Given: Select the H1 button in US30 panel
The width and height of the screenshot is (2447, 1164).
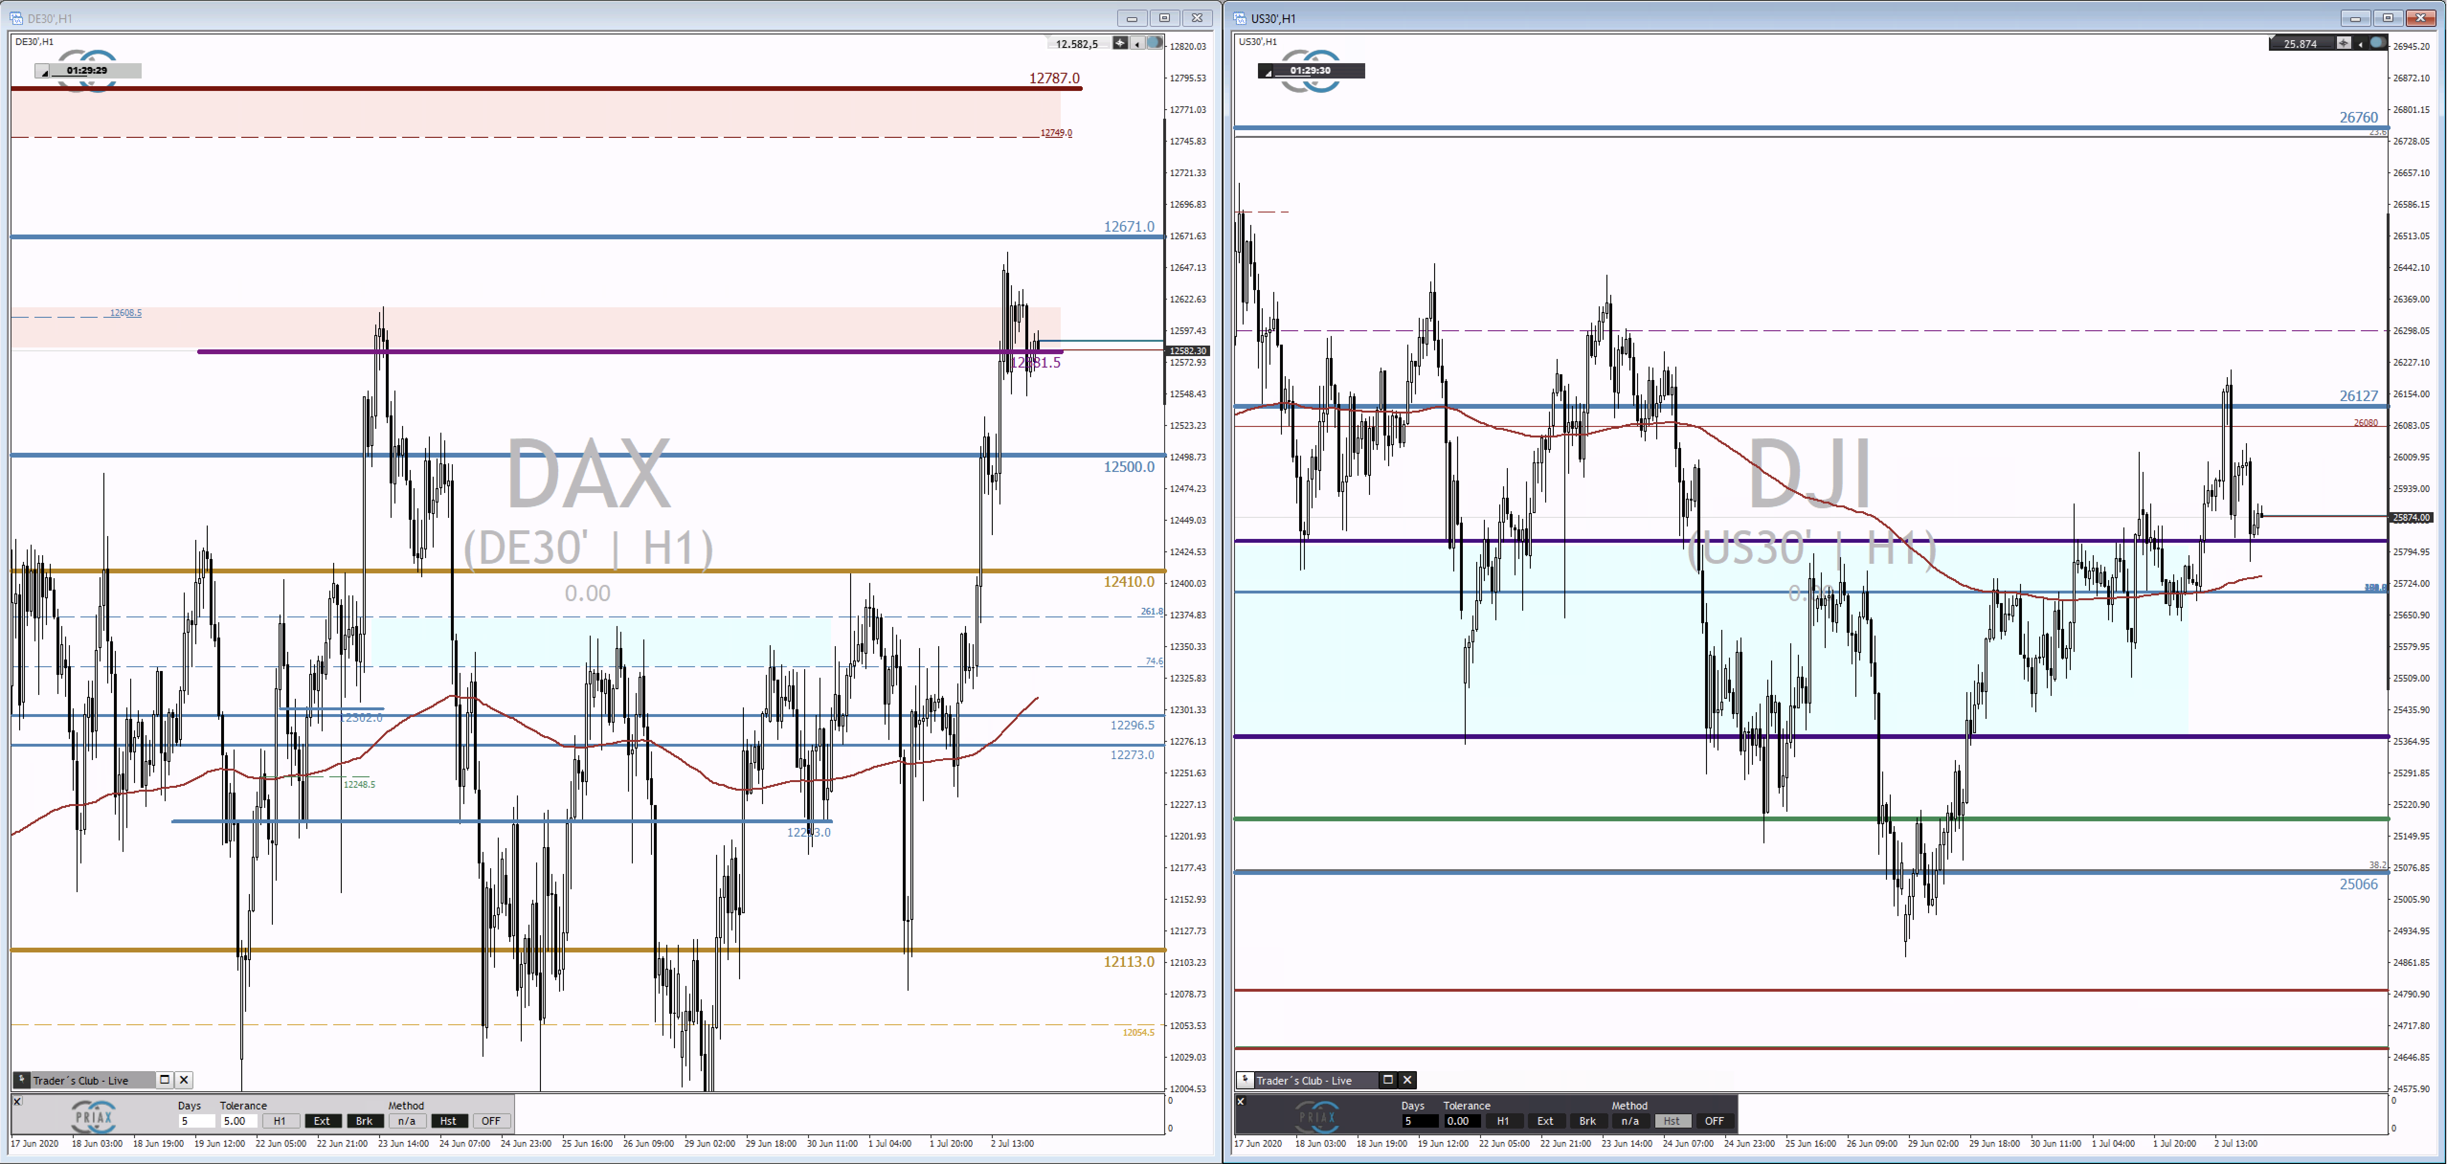Looking at the screenshot, I should pyautogui.click(x=1504, y=1121).
